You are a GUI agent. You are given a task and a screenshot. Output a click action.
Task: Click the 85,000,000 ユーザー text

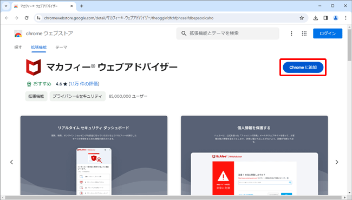pos(128,96)
